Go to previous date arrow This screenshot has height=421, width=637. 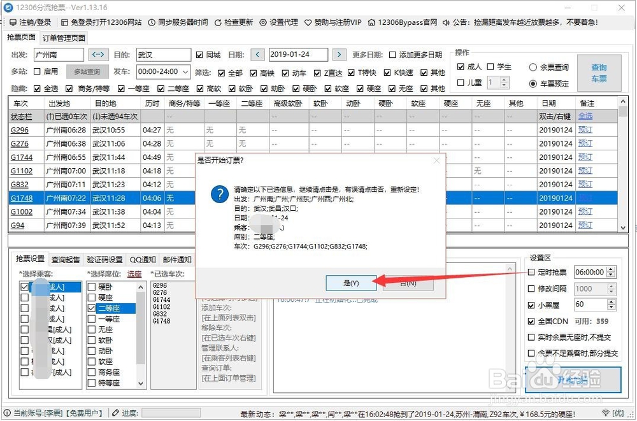[x=257, y=54]
